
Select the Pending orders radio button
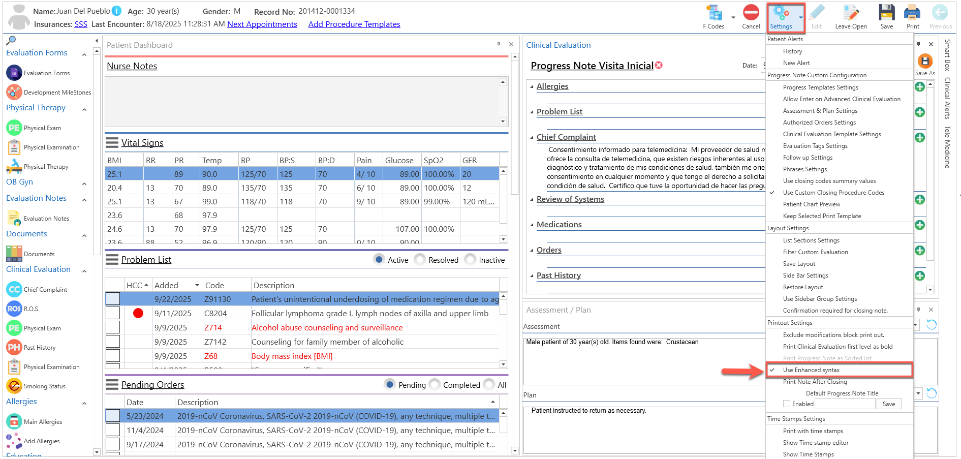click(390, 384)
